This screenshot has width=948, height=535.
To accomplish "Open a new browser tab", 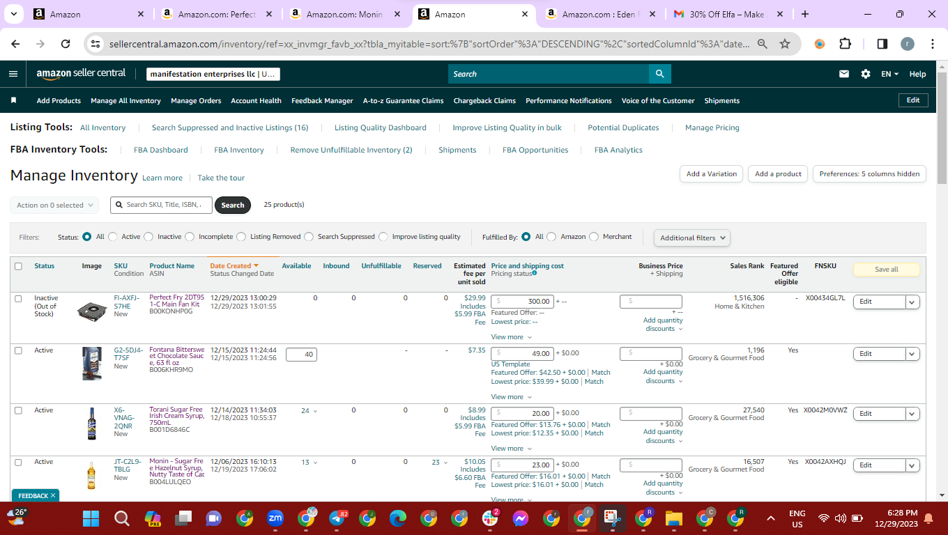I will pos(805,14).
